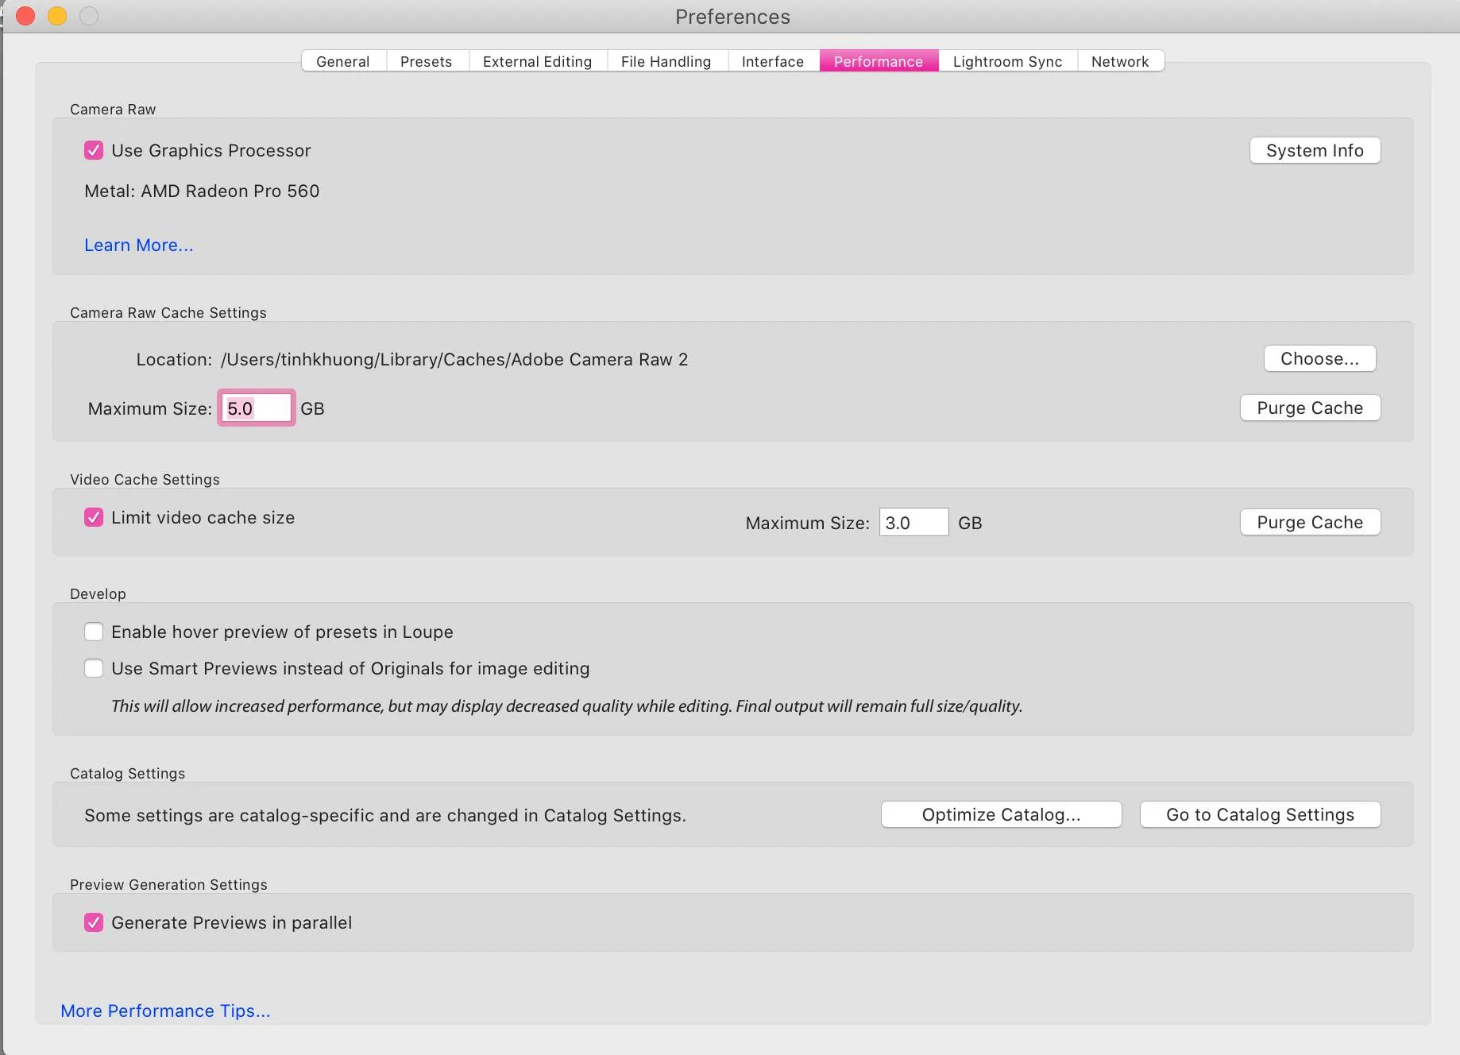This screenshot has width=1460, height=1055.
Task: Disable Use Graphics Processor checkbox
Action: click(x=94, y=150)
